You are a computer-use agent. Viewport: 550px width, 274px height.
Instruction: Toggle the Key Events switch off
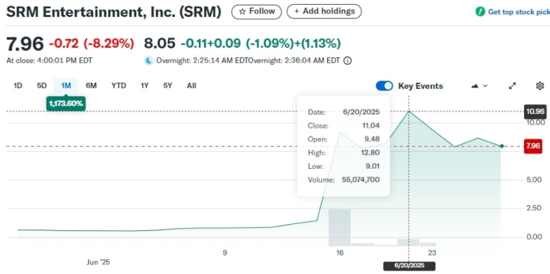[385, 86]
